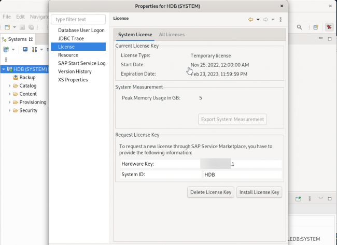Open the XS Properties page

tap(73, 80)
